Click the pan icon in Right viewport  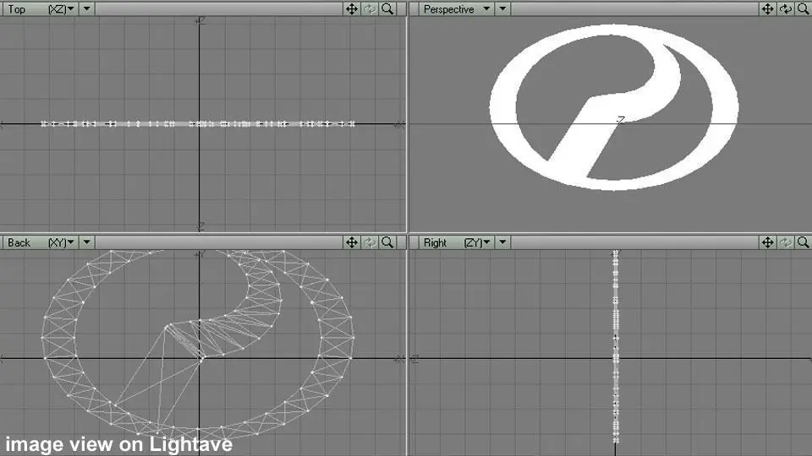tap(767, 242)
